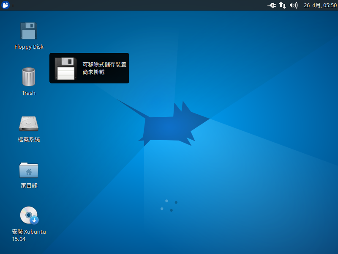
Task: Click the "家目錄" label text
Action: (29, 185)
